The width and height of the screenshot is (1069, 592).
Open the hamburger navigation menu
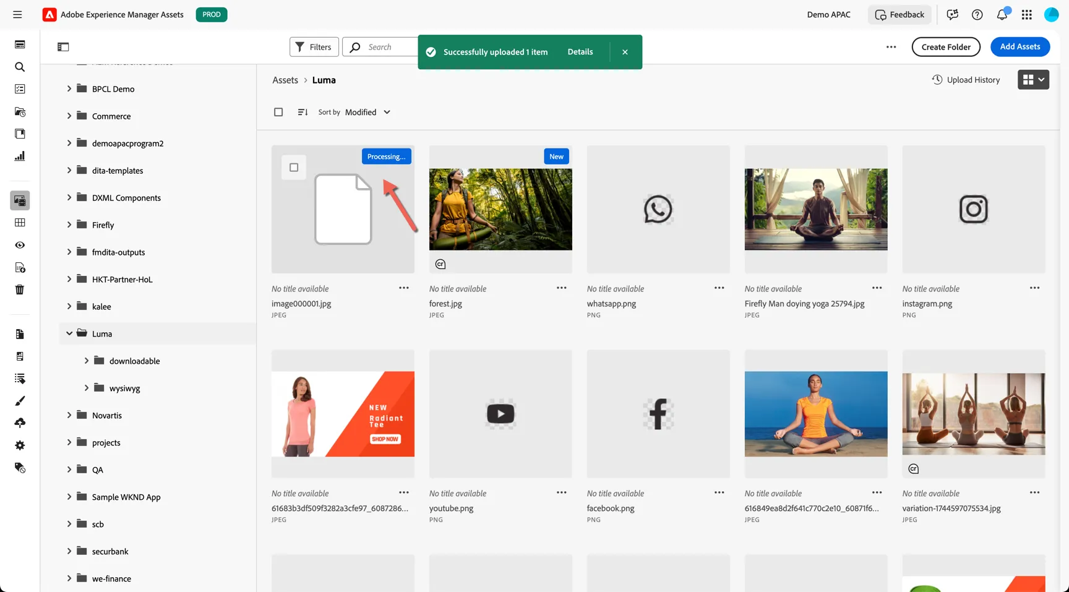coord(17,14)
